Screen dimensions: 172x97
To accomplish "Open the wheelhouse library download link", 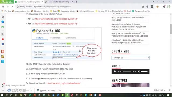I will pyautogui.click(x=64, y=83).
